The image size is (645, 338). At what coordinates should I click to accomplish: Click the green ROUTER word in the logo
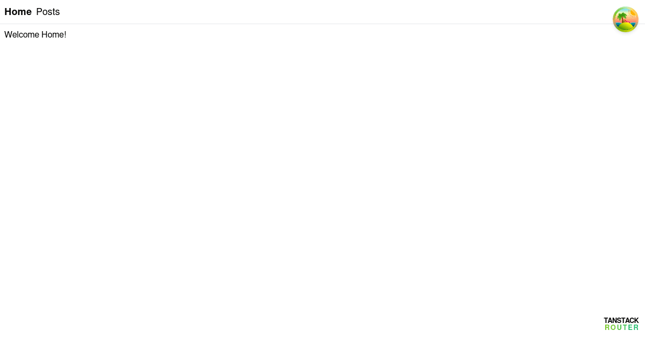click(622, 328)
